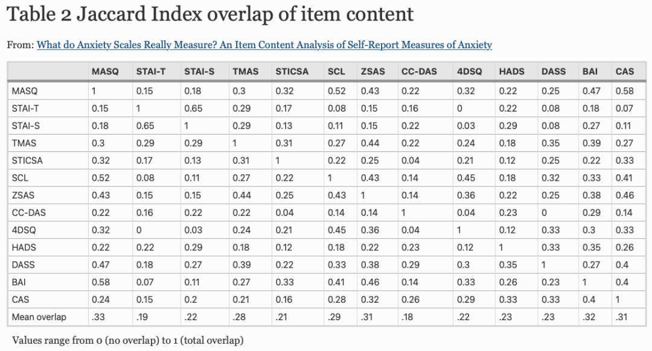Select the Values range footnote text

[x=127, y=340]
